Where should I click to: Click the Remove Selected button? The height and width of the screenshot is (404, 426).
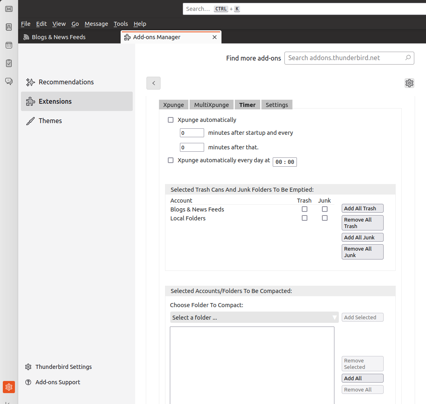tap(362, 364)
